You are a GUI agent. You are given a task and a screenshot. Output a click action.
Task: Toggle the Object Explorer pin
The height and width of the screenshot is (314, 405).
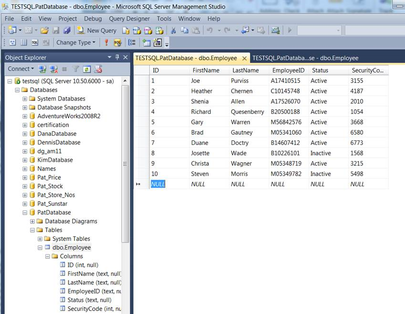pos(117,57)
